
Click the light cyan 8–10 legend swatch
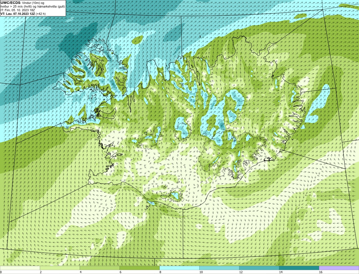coord(179,268)
